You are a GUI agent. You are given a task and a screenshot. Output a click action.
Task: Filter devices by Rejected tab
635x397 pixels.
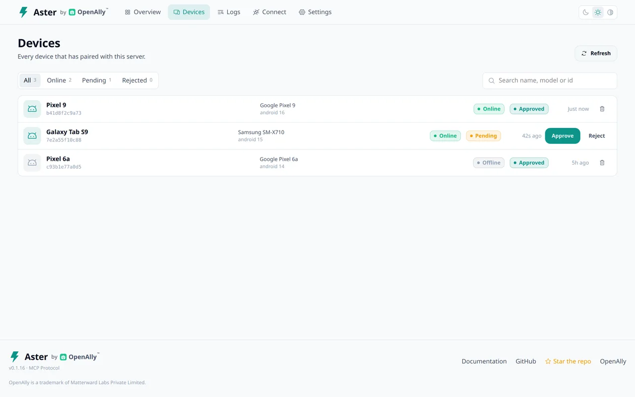pos(137,80)
